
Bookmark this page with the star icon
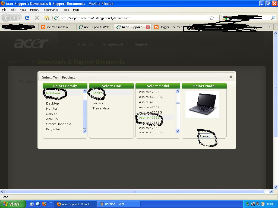pos(212,18)
